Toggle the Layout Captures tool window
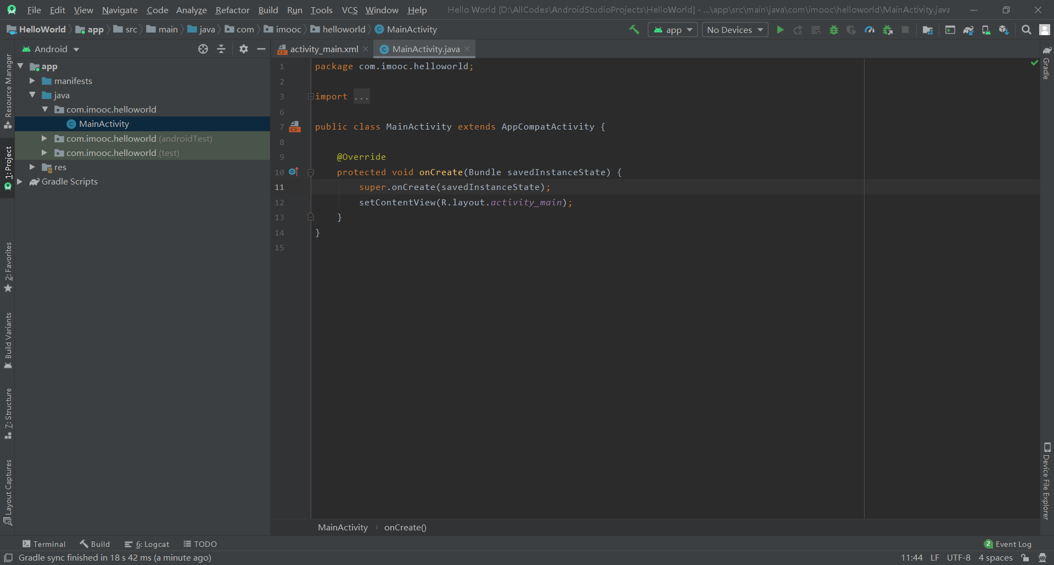 tap(8, 493)
